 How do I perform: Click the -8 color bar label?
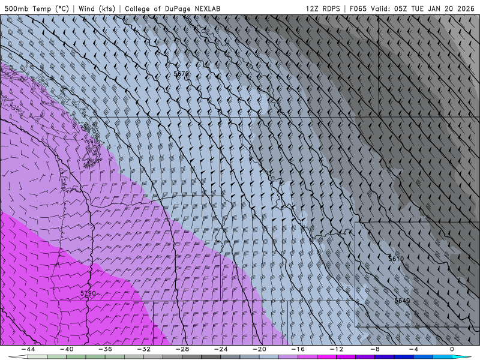[x=376, y=349]
